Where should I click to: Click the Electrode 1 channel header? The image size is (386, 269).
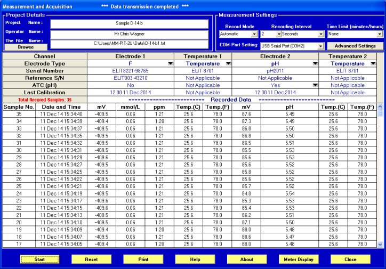(130, 56)
